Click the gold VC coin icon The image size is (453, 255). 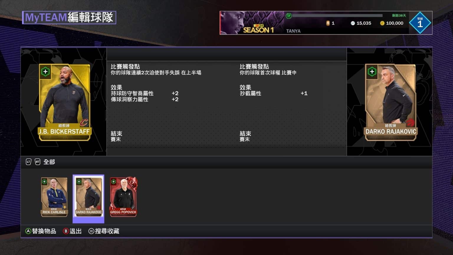coord(382,23)
